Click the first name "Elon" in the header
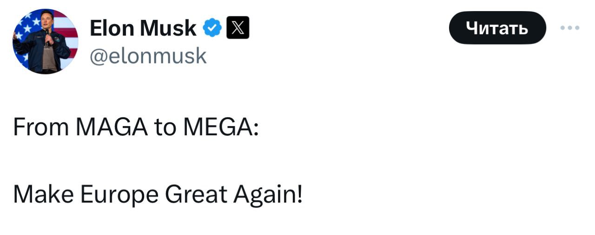The width and height of the screenshot is (595, 235). click(x=111, y=29)
